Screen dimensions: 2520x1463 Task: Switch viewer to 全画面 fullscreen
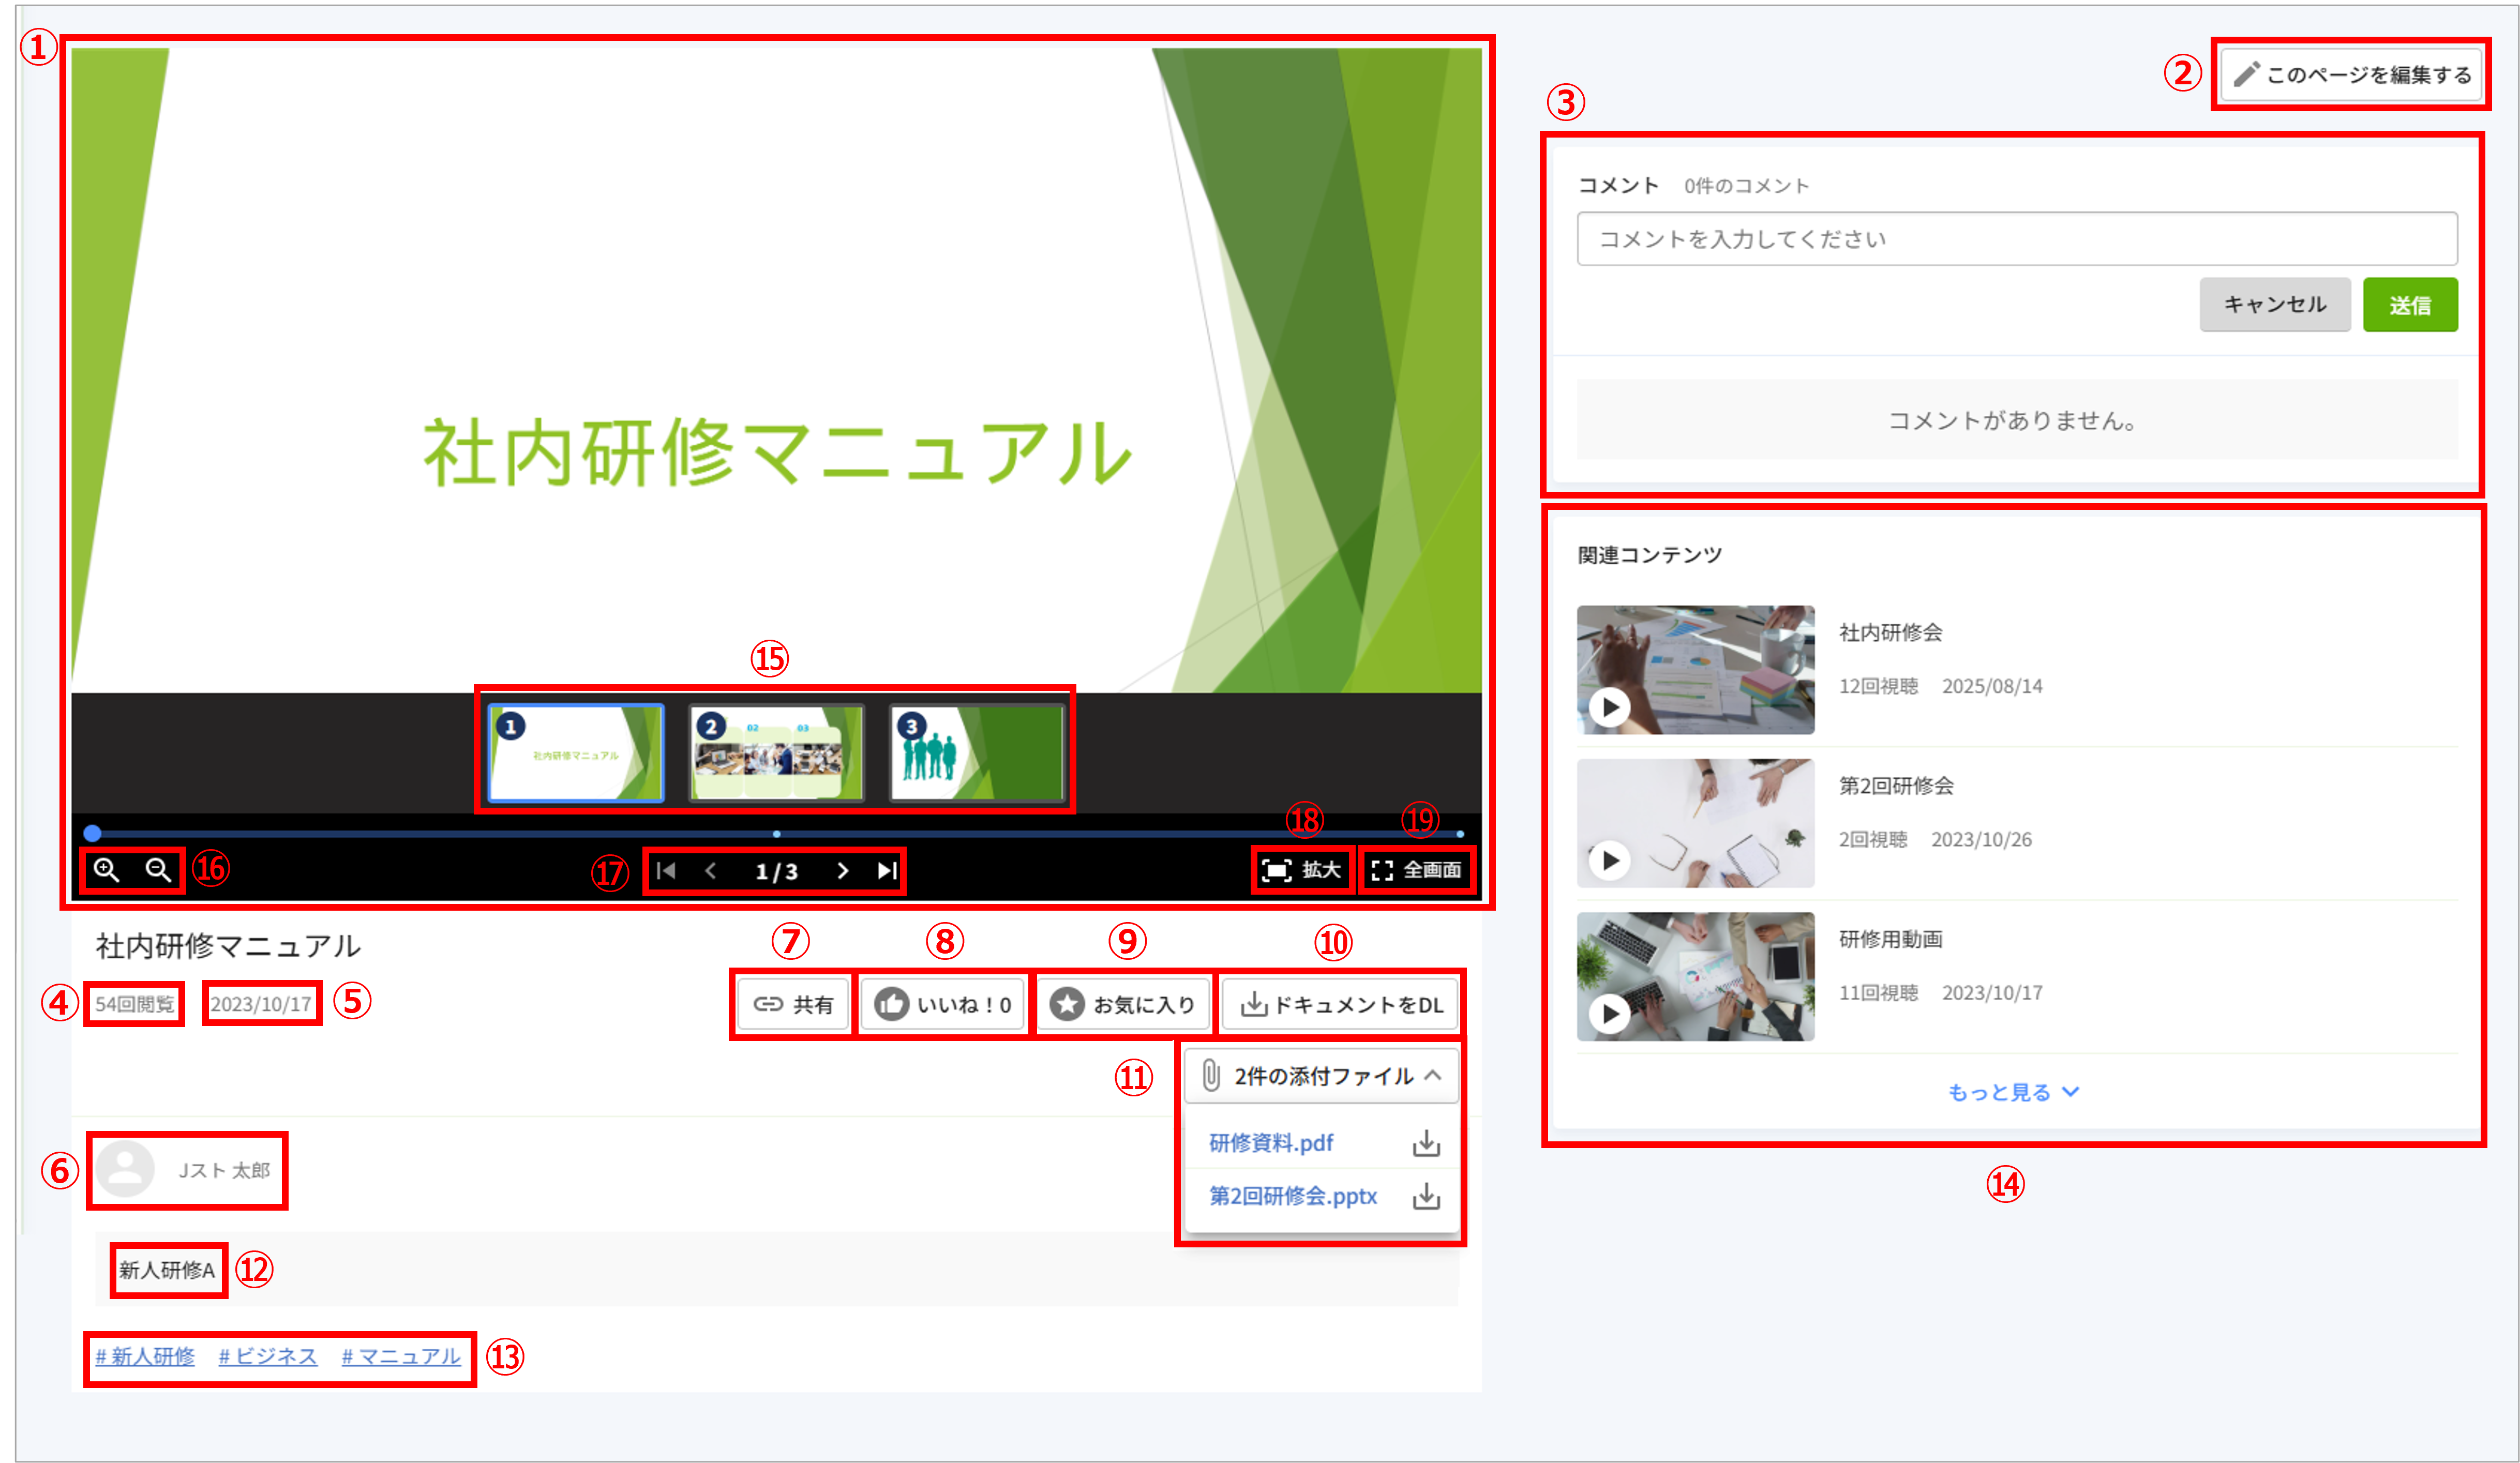point(1416,870)
